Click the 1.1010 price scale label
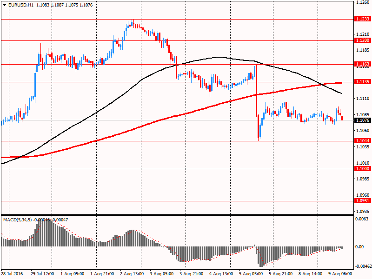This screenshot has width=372, height=279. (363, 163)
